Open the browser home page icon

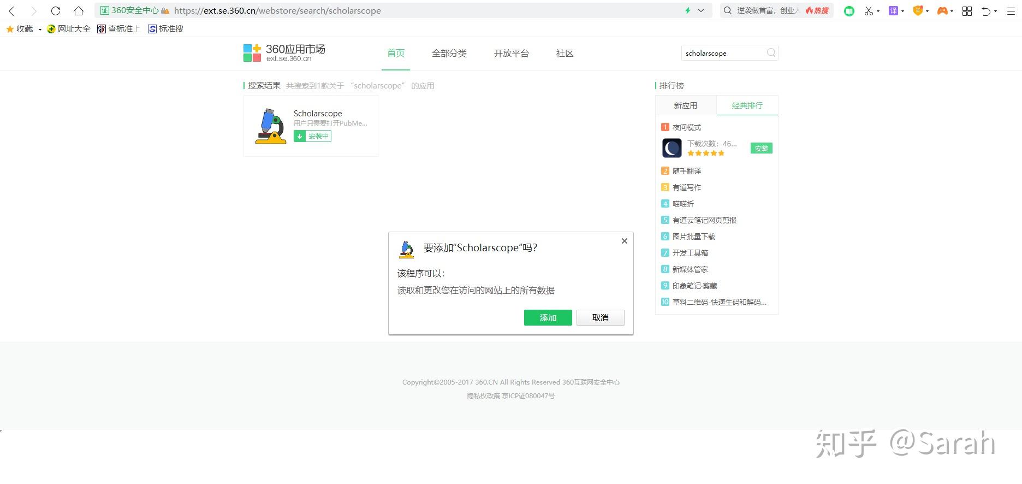(x=79, y=11)
